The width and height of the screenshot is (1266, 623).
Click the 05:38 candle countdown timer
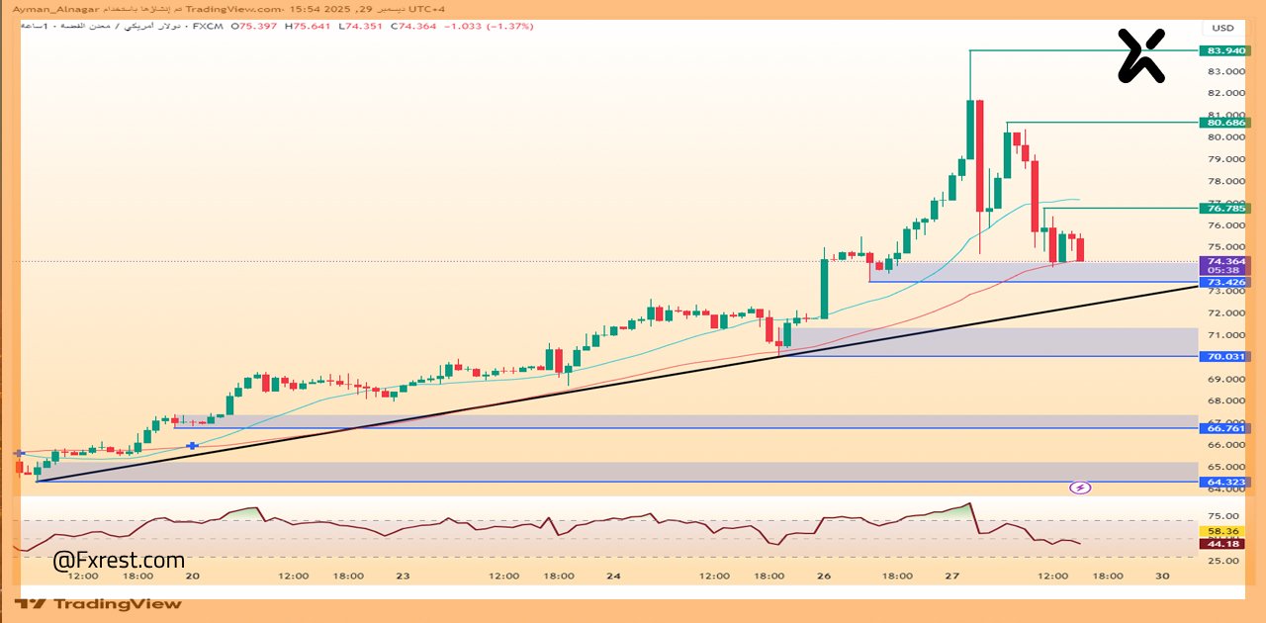(x=1223, y=271)
